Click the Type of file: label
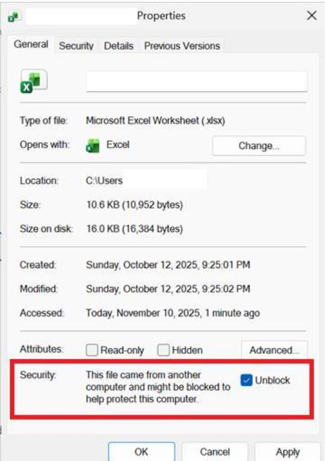 (43, 120)
